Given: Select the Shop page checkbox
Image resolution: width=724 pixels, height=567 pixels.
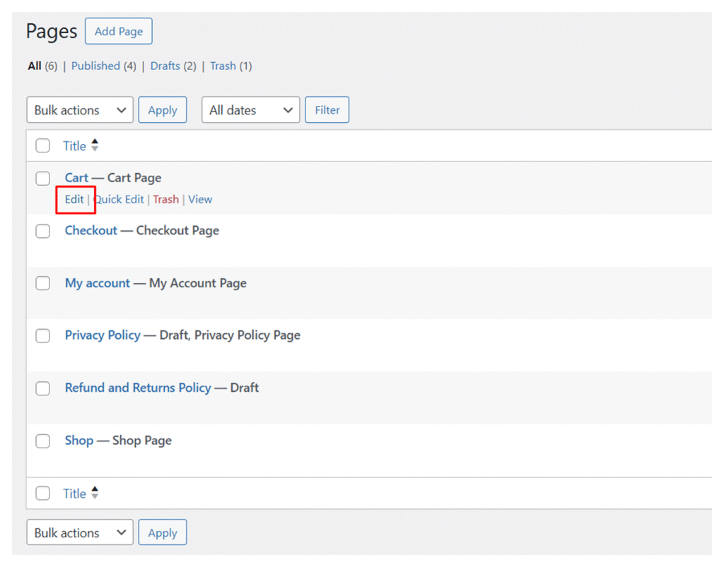Looking at the screenshot, I should point(43,441).
